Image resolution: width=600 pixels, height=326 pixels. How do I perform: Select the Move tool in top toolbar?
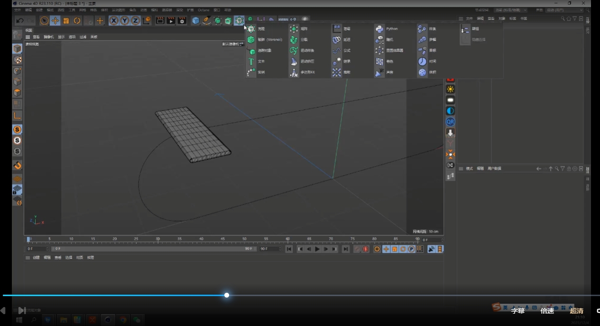coord(55,20)
